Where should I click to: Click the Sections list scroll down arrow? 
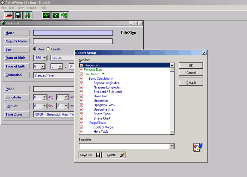(172, 132)
